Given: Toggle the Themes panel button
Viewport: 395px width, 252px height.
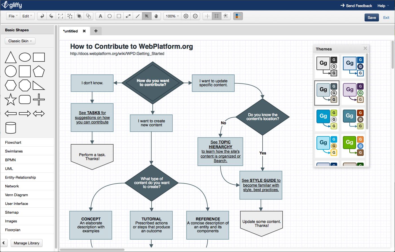Looking at the screenshot, I should coord(238,16).
